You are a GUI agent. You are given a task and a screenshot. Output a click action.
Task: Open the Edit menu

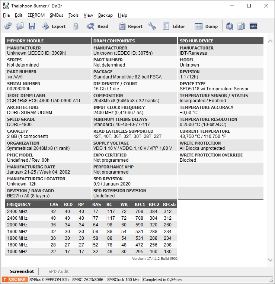pos(19,15)
